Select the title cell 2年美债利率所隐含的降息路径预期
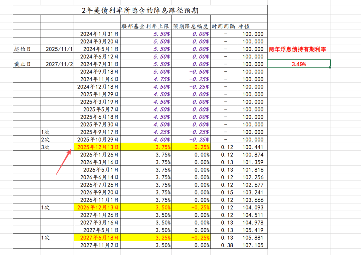The image size is (361, 255). (140, 10)
